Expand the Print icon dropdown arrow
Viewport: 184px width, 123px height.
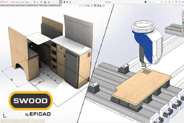pos(51,2)
